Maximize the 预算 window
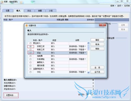Viewport: 131px width, 101px height. 122,1
